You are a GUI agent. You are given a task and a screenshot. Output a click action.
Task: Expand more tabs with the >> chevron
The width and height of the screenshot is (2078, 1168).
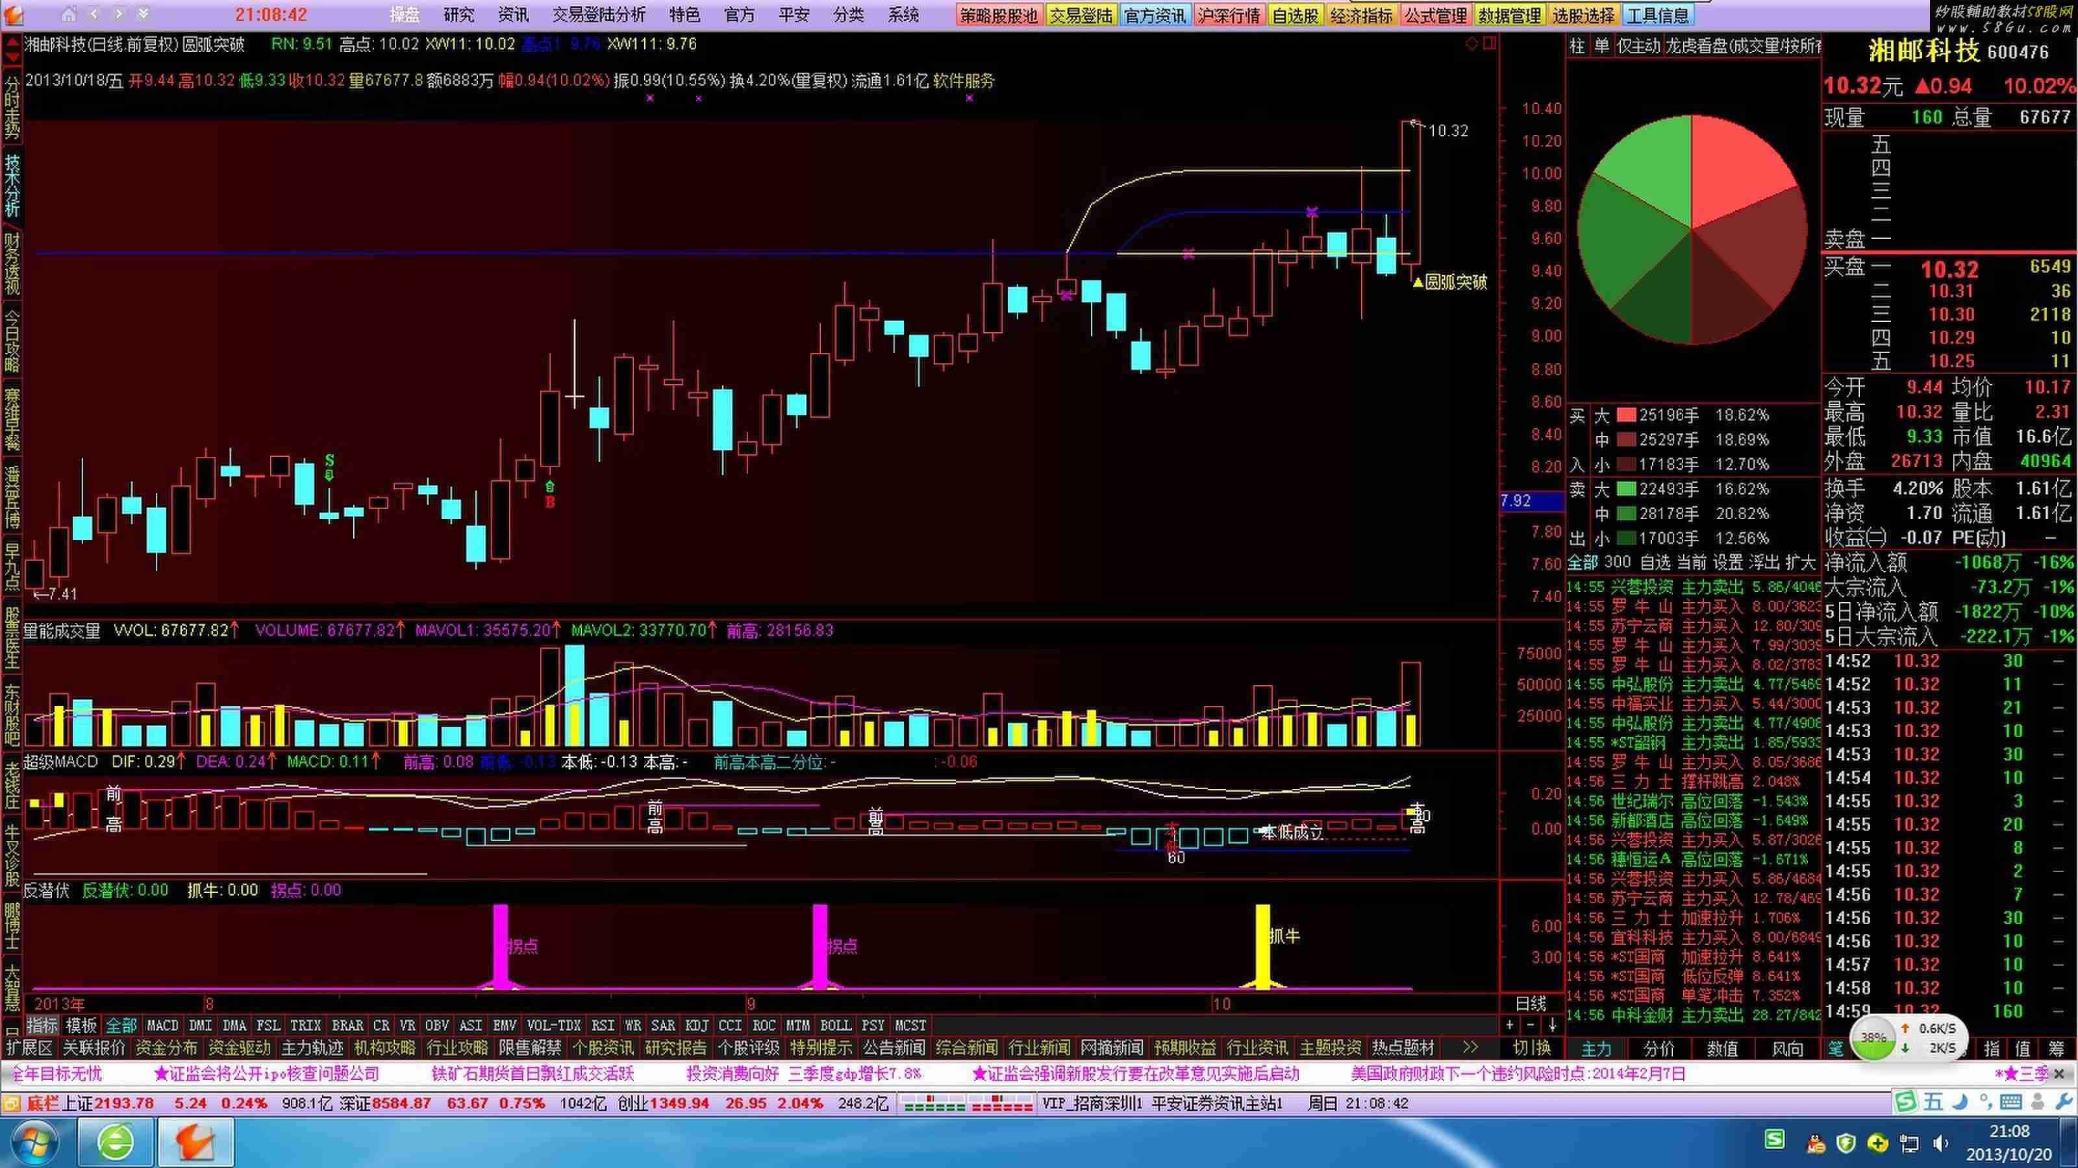point(1470,1047)
